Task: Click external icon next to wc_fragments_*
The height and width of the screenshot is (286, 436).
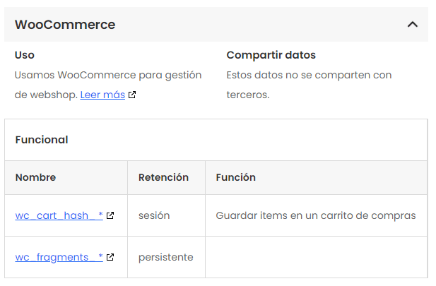Action: [x=110, y=257]
